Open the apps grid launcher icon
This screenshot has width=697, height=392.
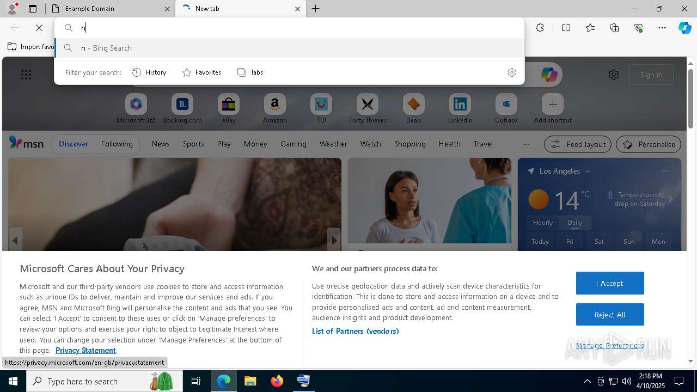(x=26, y=75)
